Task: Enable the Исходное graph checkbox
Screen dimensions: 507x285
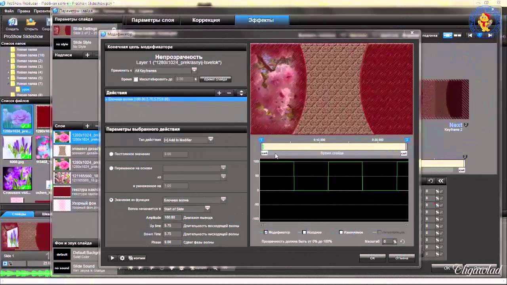Action: point(304,232)
